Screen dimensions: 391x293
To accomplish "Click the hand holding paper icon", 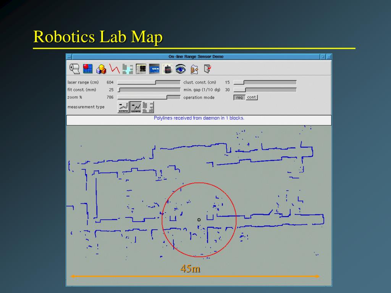I will coord(194,69).
